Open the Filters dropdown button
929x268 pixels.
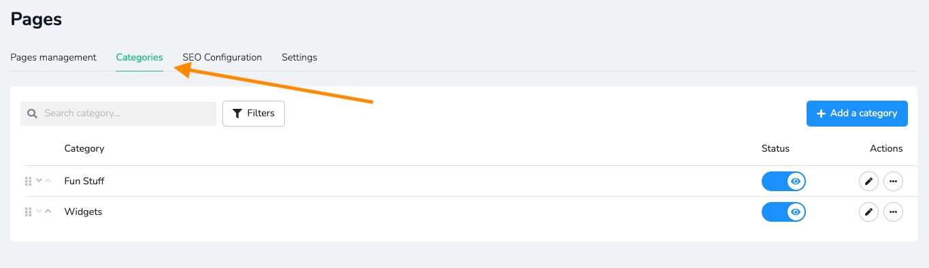pos(254,114)
